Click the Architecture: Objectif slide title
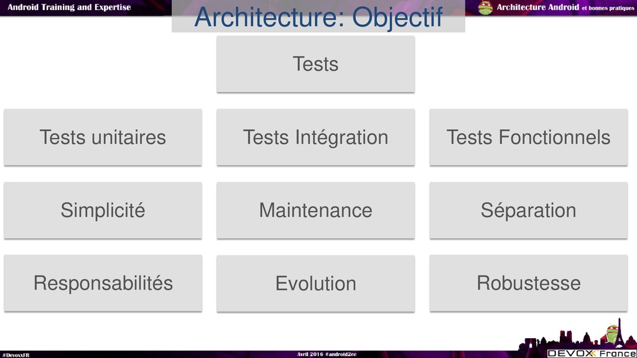This screenshot has height=358, width=637. (318, 17)
